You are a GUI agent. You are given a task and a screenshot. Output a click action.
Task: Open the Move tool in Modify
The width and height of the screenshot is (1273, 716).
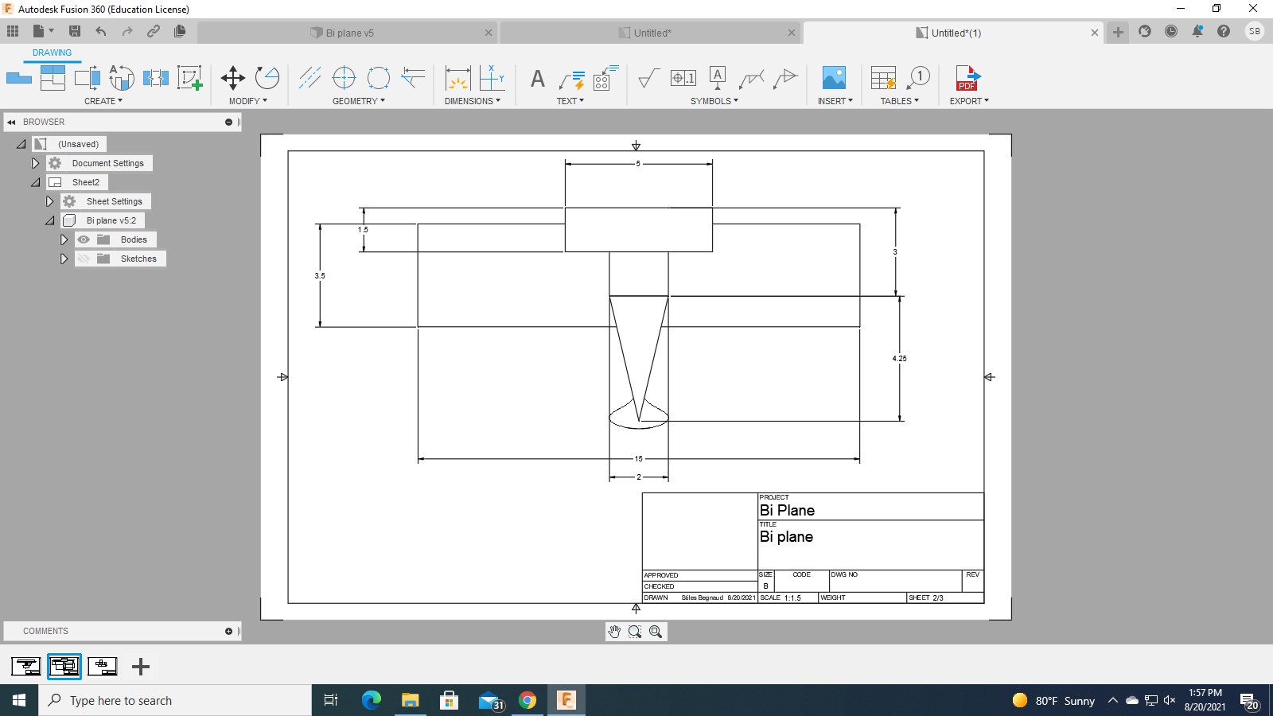233,77
